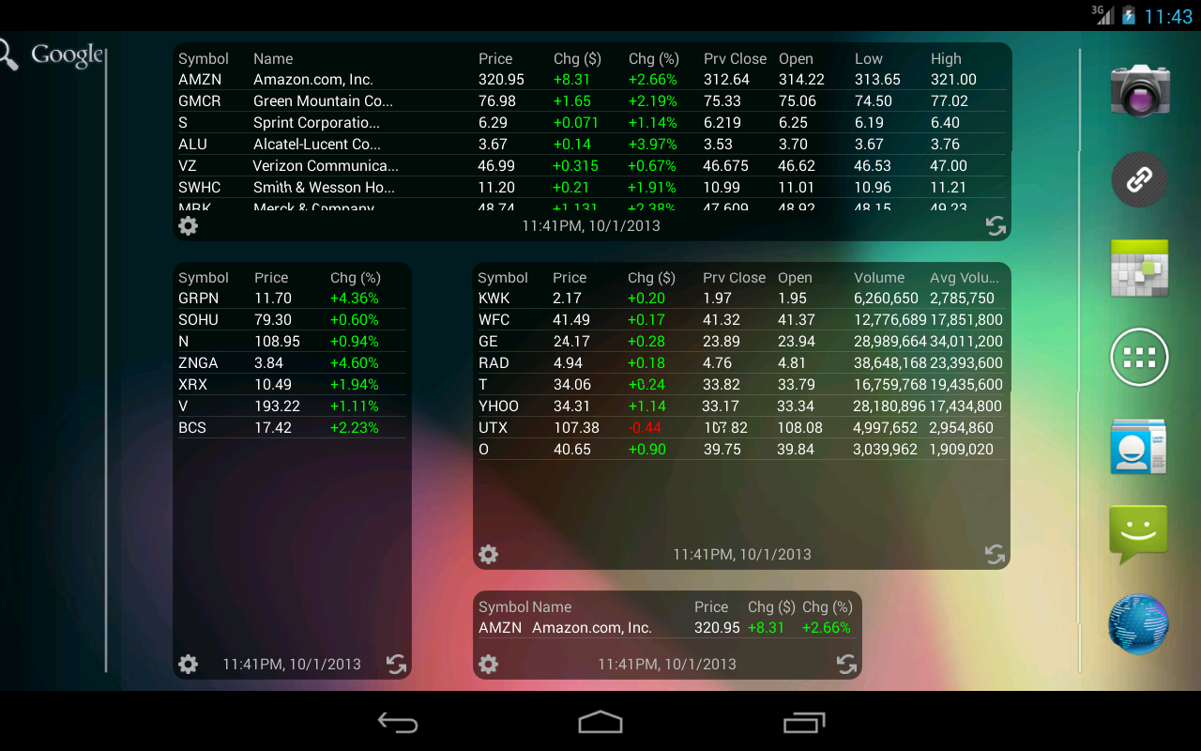Viewport: 1201px width, 751px height.
Task: Tap the timestamp in the KWK widget
Action: tap(742, 554)
